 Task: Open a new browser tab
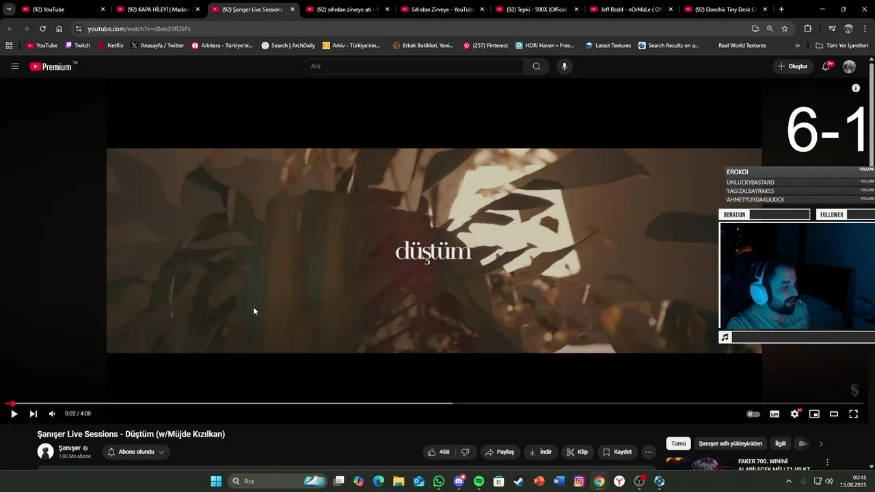[x=781, y=10]
